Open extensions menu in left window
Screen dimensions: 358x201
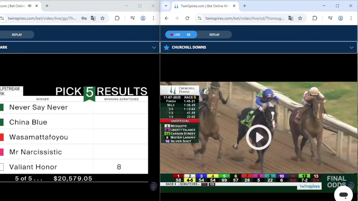117,18
